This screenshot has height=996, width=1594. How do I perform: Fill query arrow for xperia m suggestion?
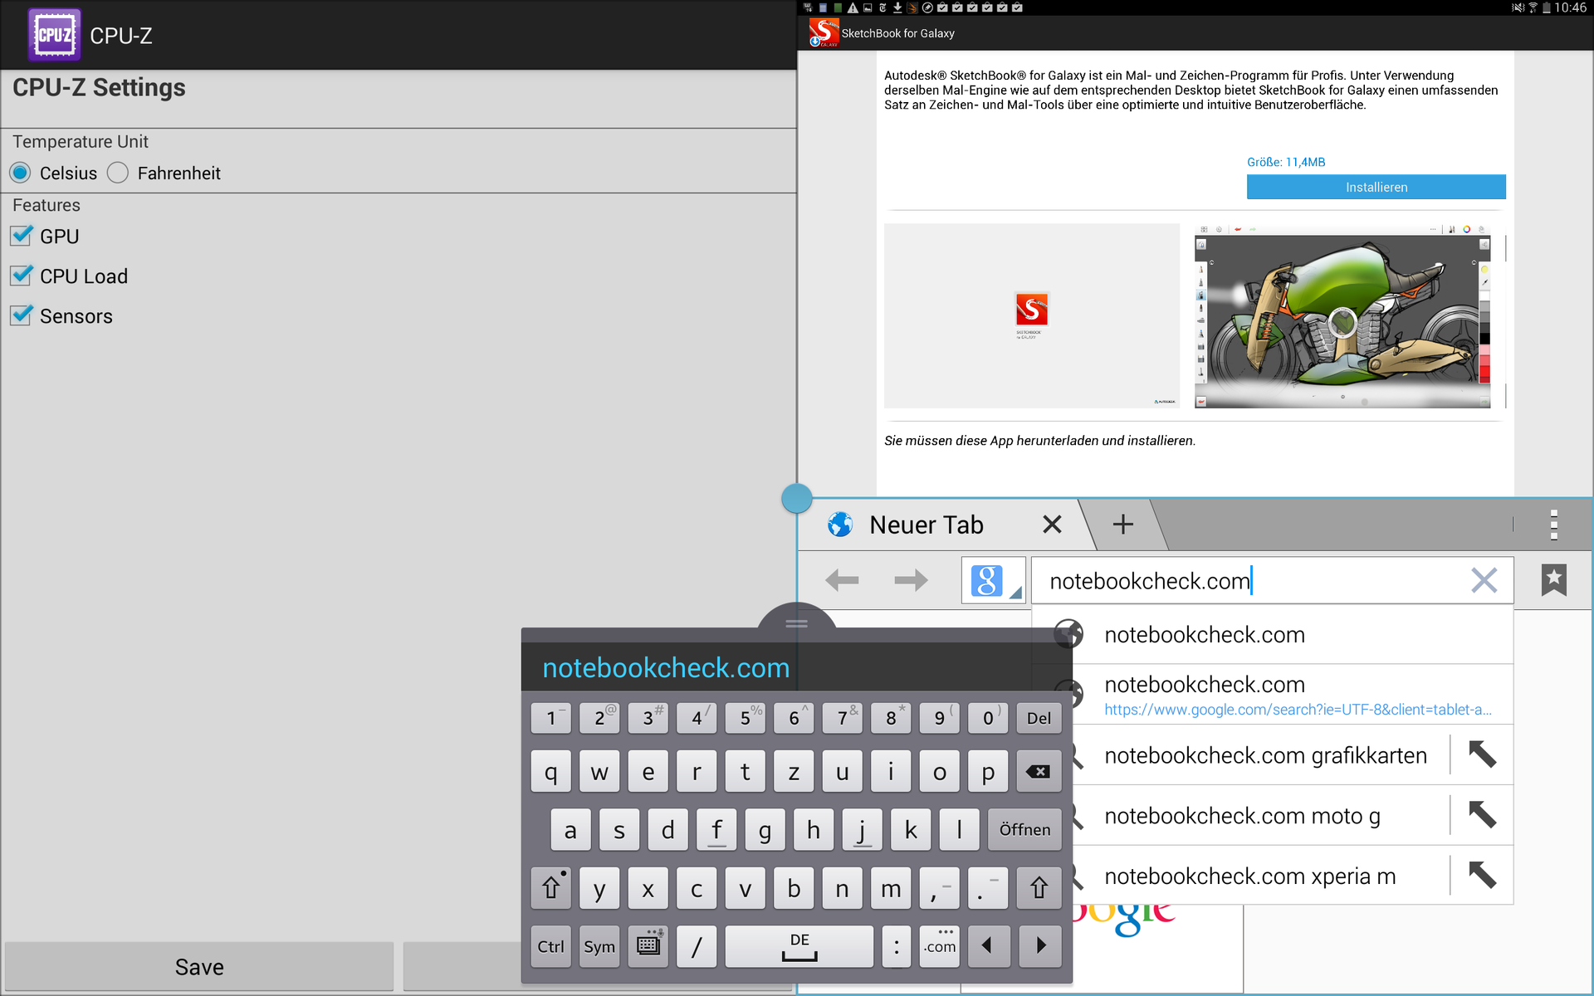click(1482, 875)
